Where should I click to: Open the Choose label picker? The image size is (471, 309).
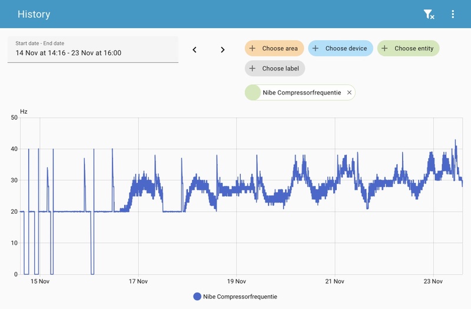point(275,68)
